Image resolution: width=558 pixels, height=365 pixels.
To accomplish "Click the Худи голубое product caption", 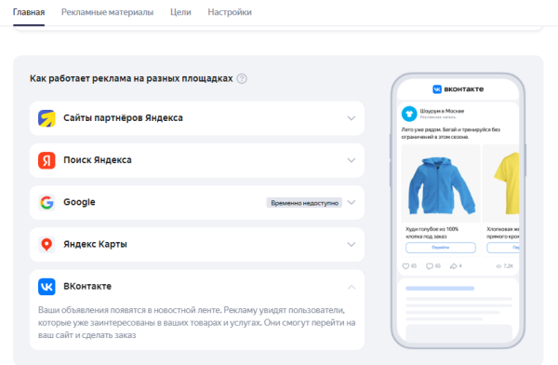I will (432, 233).
